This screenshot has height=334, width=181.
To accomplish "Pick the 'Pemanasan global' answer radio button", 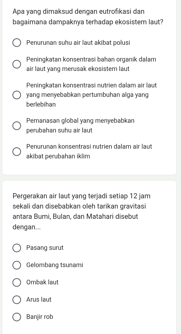I will coord(17,126).
